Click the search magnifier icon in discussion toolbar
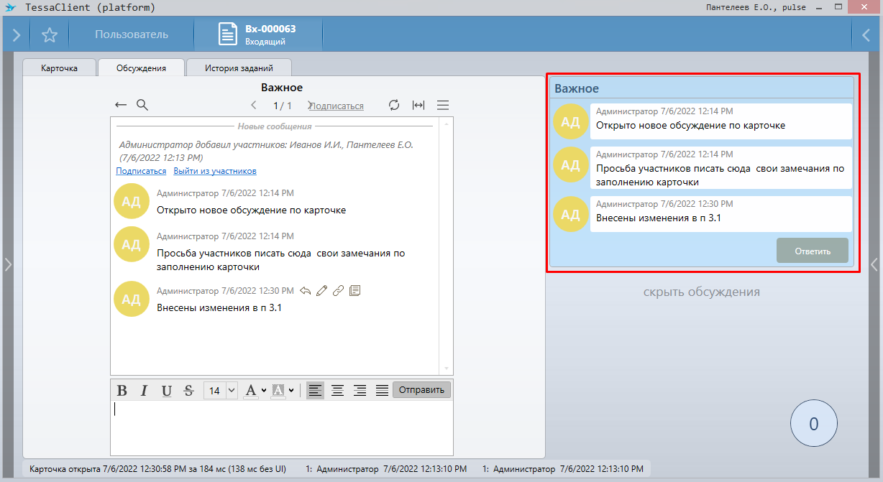The width and height of the screenshot is (883, 482). coord(142,106)
